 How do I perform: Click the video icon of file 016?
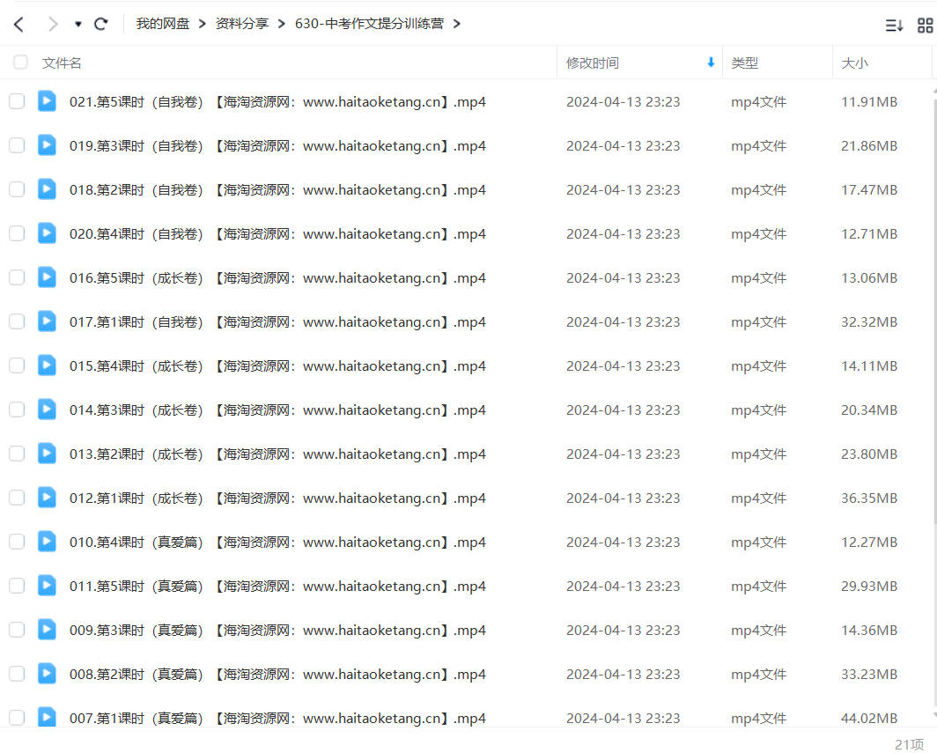click(x=47, y=277)
